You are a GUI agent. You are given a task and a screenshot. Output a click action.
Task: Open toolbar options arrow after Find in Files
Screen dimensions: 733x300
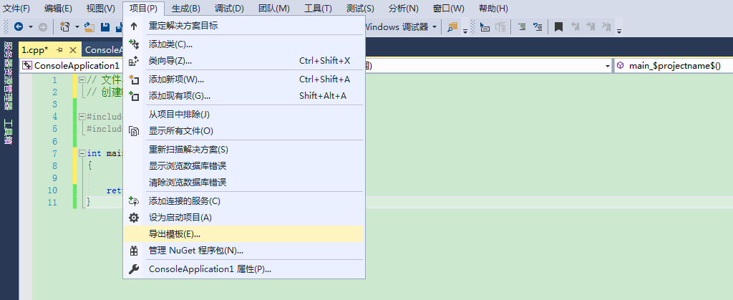pyautogui.click(x=465, y=31)
